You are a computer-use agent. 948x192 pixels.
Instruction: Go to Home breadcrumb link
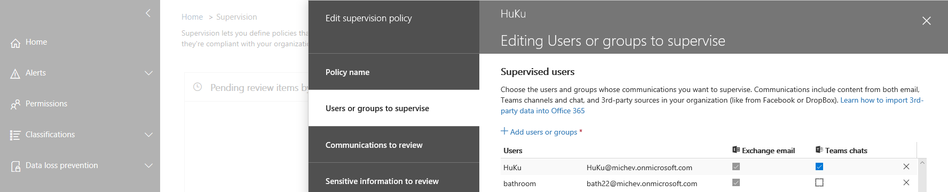(x=192, y=17)
